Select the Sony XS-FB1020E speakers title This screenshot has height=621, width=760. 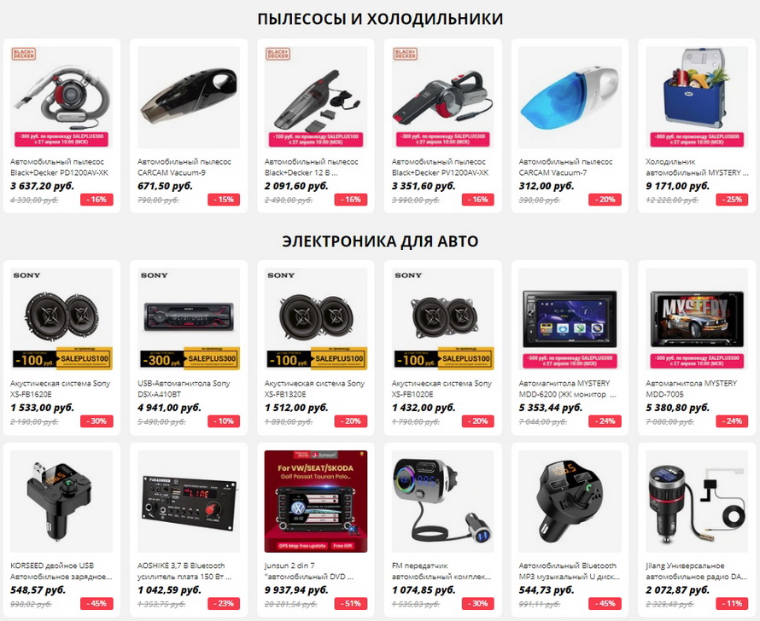click(441, 389)
